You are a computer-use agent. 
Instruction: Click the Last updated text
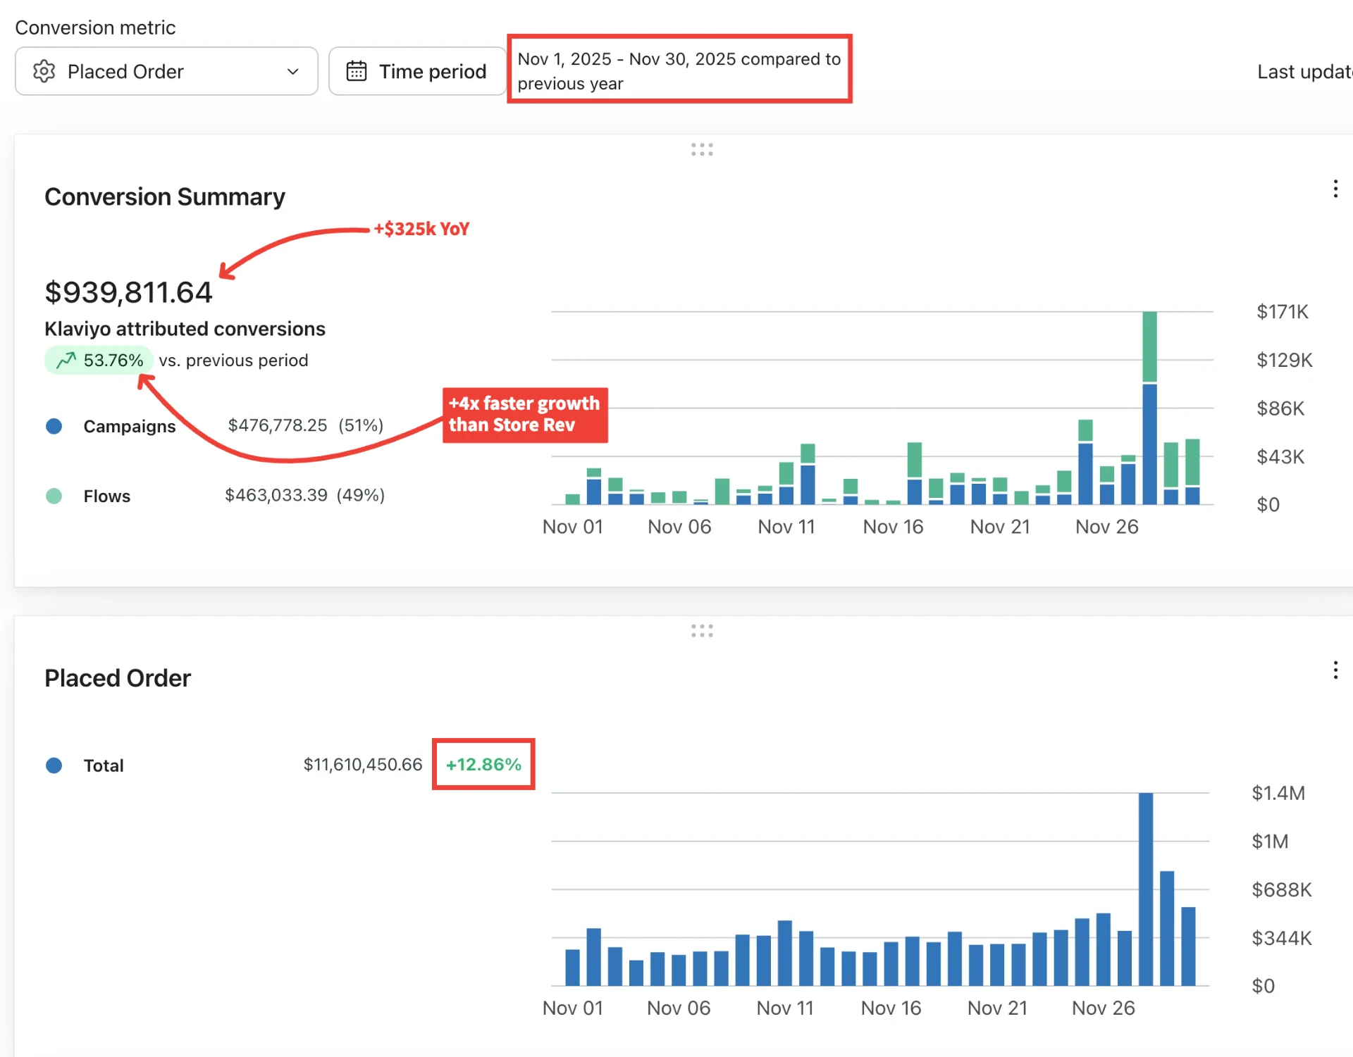tap(1304, 72)
